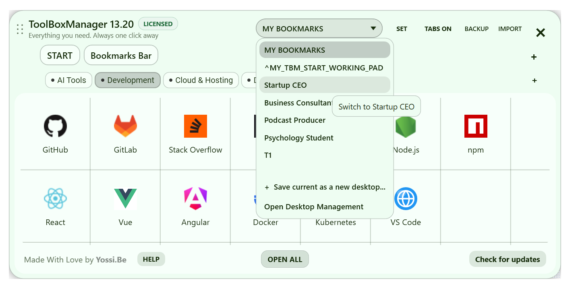Open the Node.js bookmark icon
This screenshot has height=287, width=578.
(406, 126)
